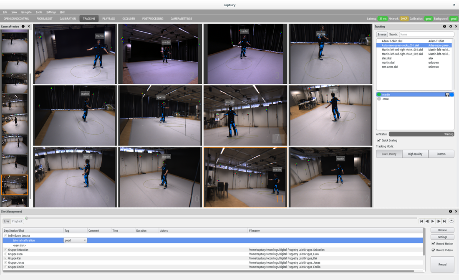Collapse the Individuum Jessica session
Screen dimensions: 459x280
5,236
